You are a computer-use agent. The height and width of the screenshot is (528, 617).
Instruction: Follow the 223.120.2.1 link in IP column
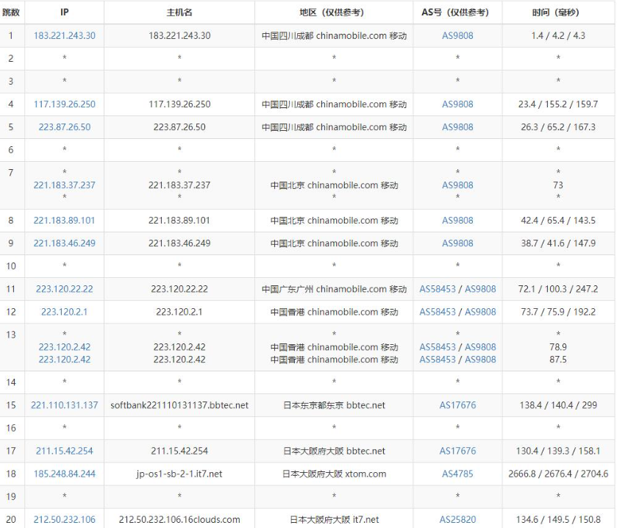coord(64,312)
